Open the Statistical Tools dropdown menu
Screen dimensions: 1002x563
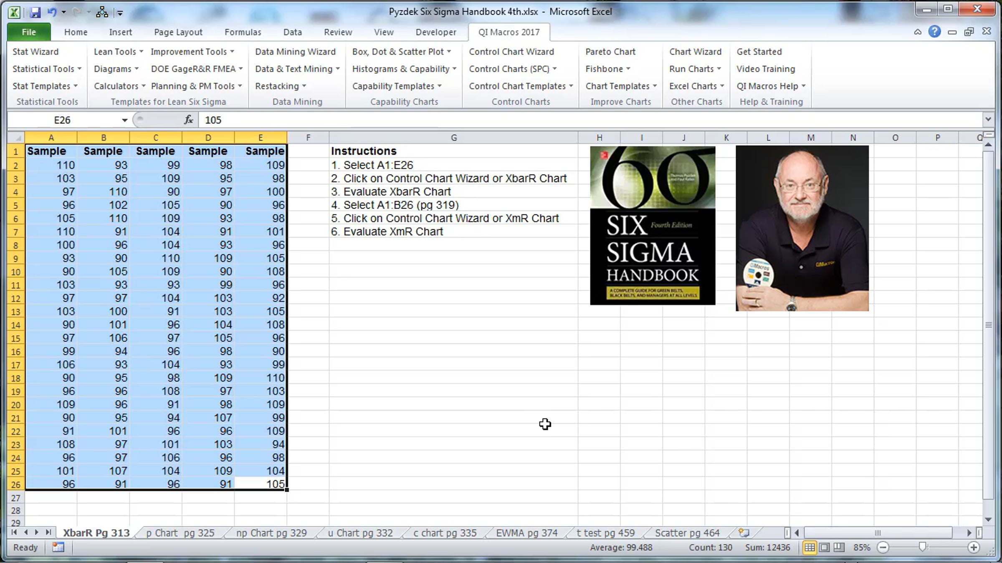47,69
